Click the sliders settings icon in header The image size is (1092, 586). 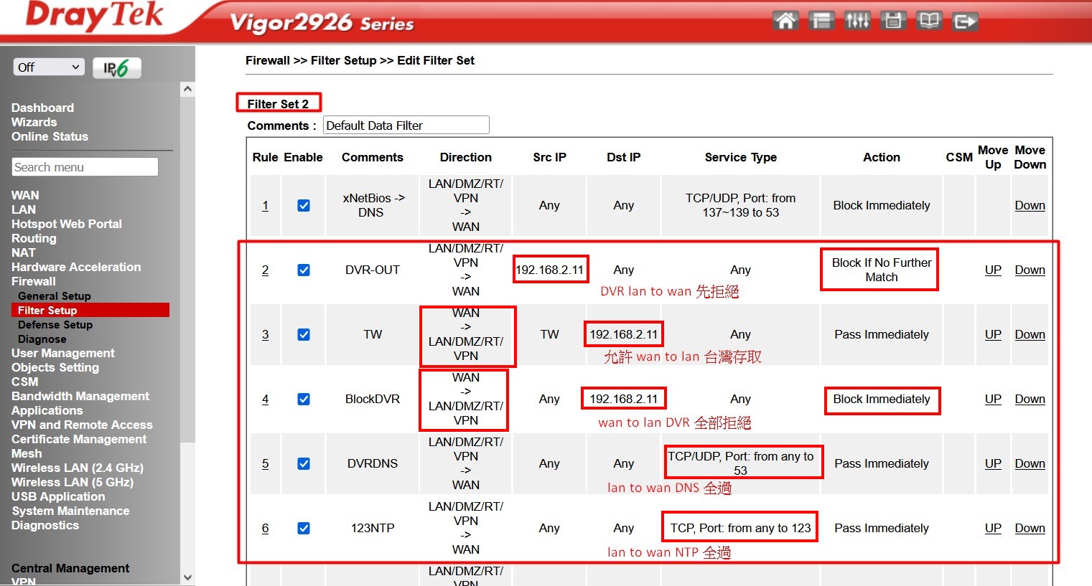(857, 21)
